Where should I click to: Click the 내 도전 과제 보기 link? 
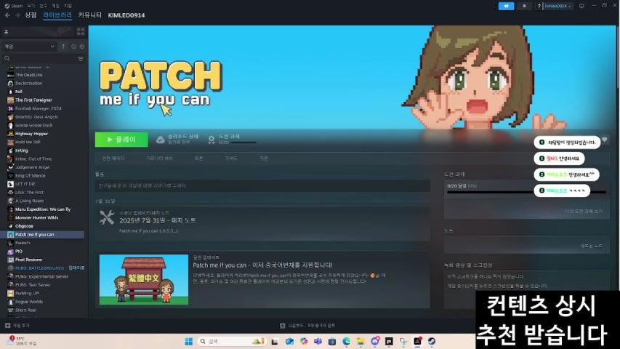coord(584,212)
